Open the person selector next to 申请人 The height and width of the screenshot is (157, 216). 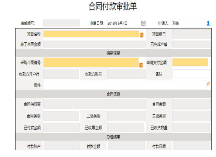(208, 23)
